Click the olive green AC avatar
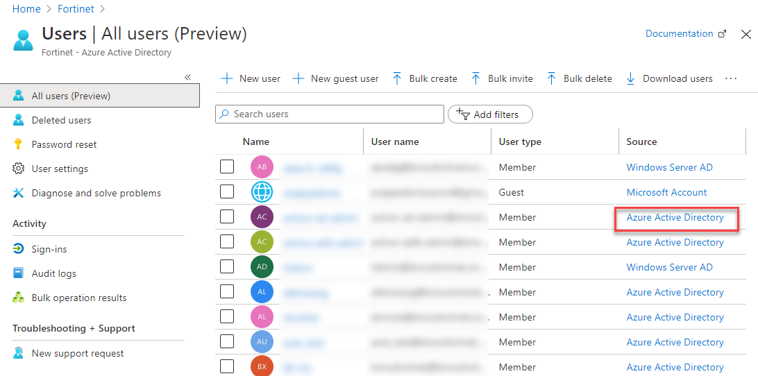758x376 pixels. point(262,242)
